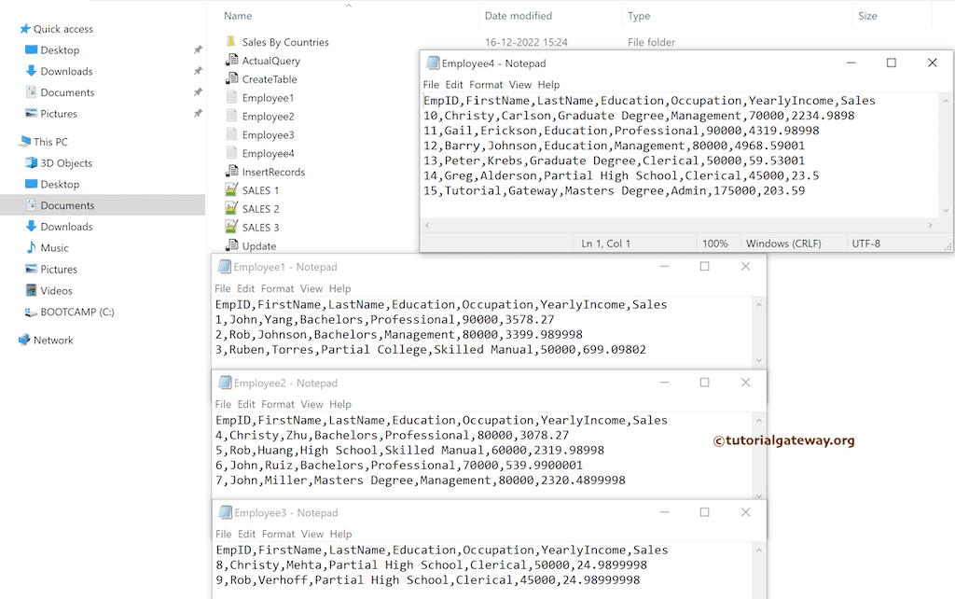955x599 pixels.
Task: Click the SALES 3 spreadsheet icon
Action: click(x=231, y=228)
